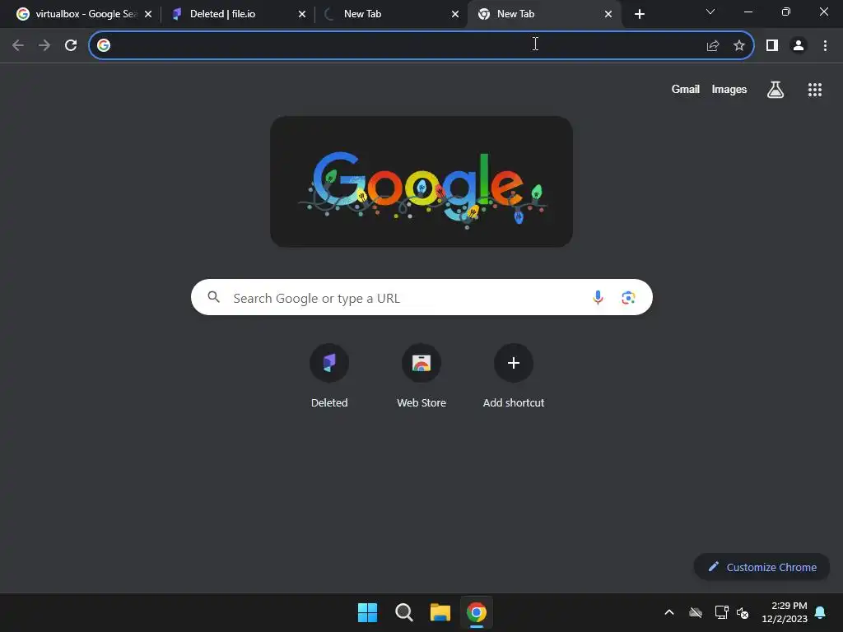Select the active New Tab

click(544, 14)
